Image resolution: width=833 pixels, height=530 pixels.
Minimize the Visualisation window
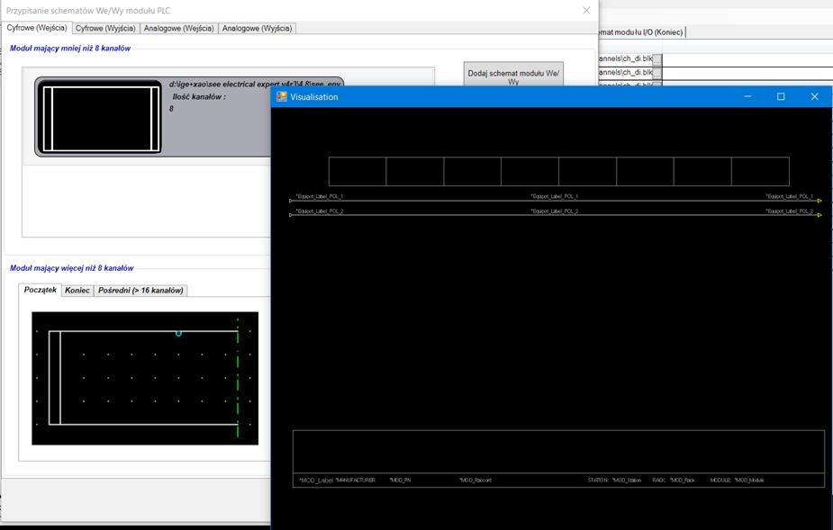[747, 96]
